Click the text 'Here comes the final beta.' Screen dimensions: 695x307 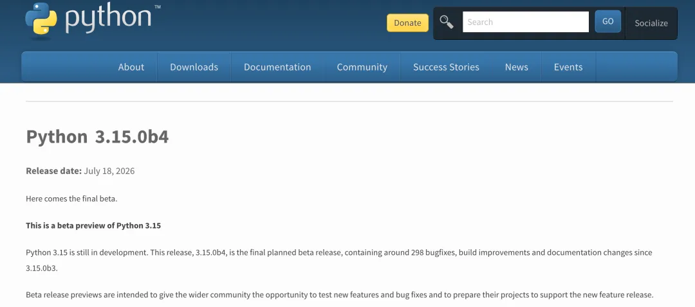pos(71,198)
